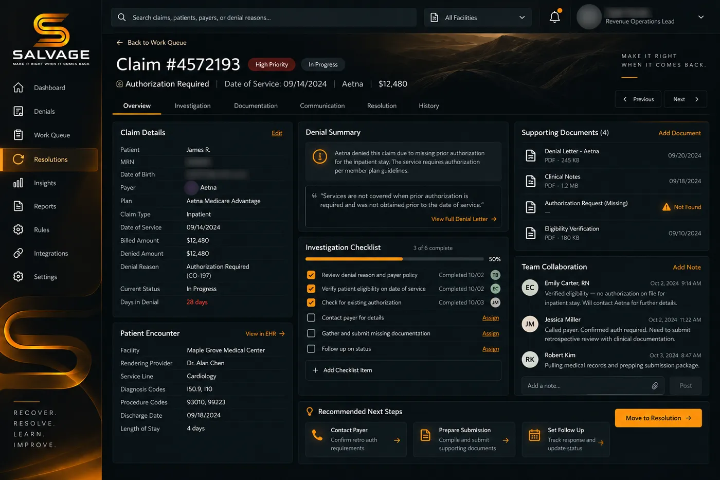Switch to the Investigation tab
This screenshot has width=720, height=480.
pos(192,106)
